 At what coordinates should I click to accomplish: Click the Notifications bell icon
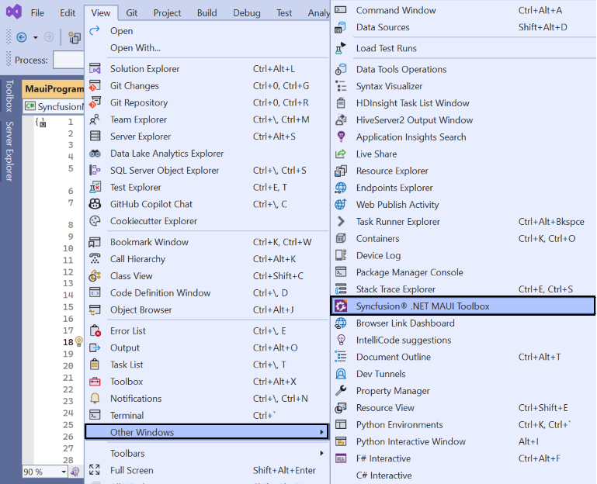(95, 399)
